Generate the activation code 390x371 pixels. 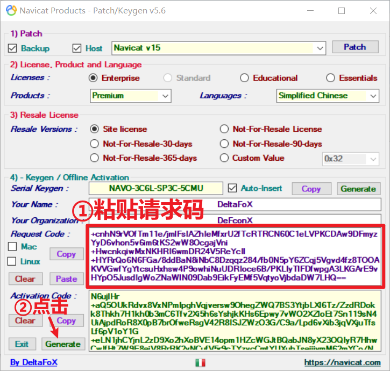pos(63,344)
